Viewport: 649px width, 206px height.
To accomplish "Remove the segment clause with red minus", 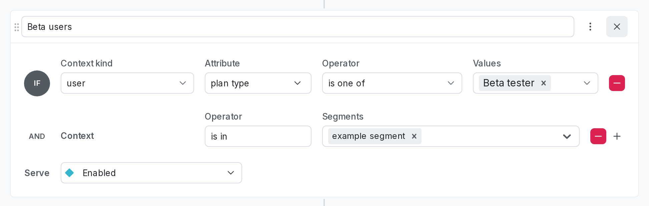I will pyautogui.click(x=598, y=136).
